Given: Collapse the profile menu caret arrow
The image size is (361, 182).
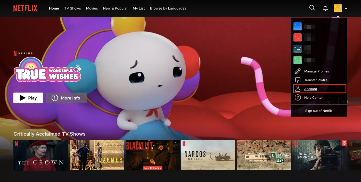Looking at the screenshot, I should (346, 9).
